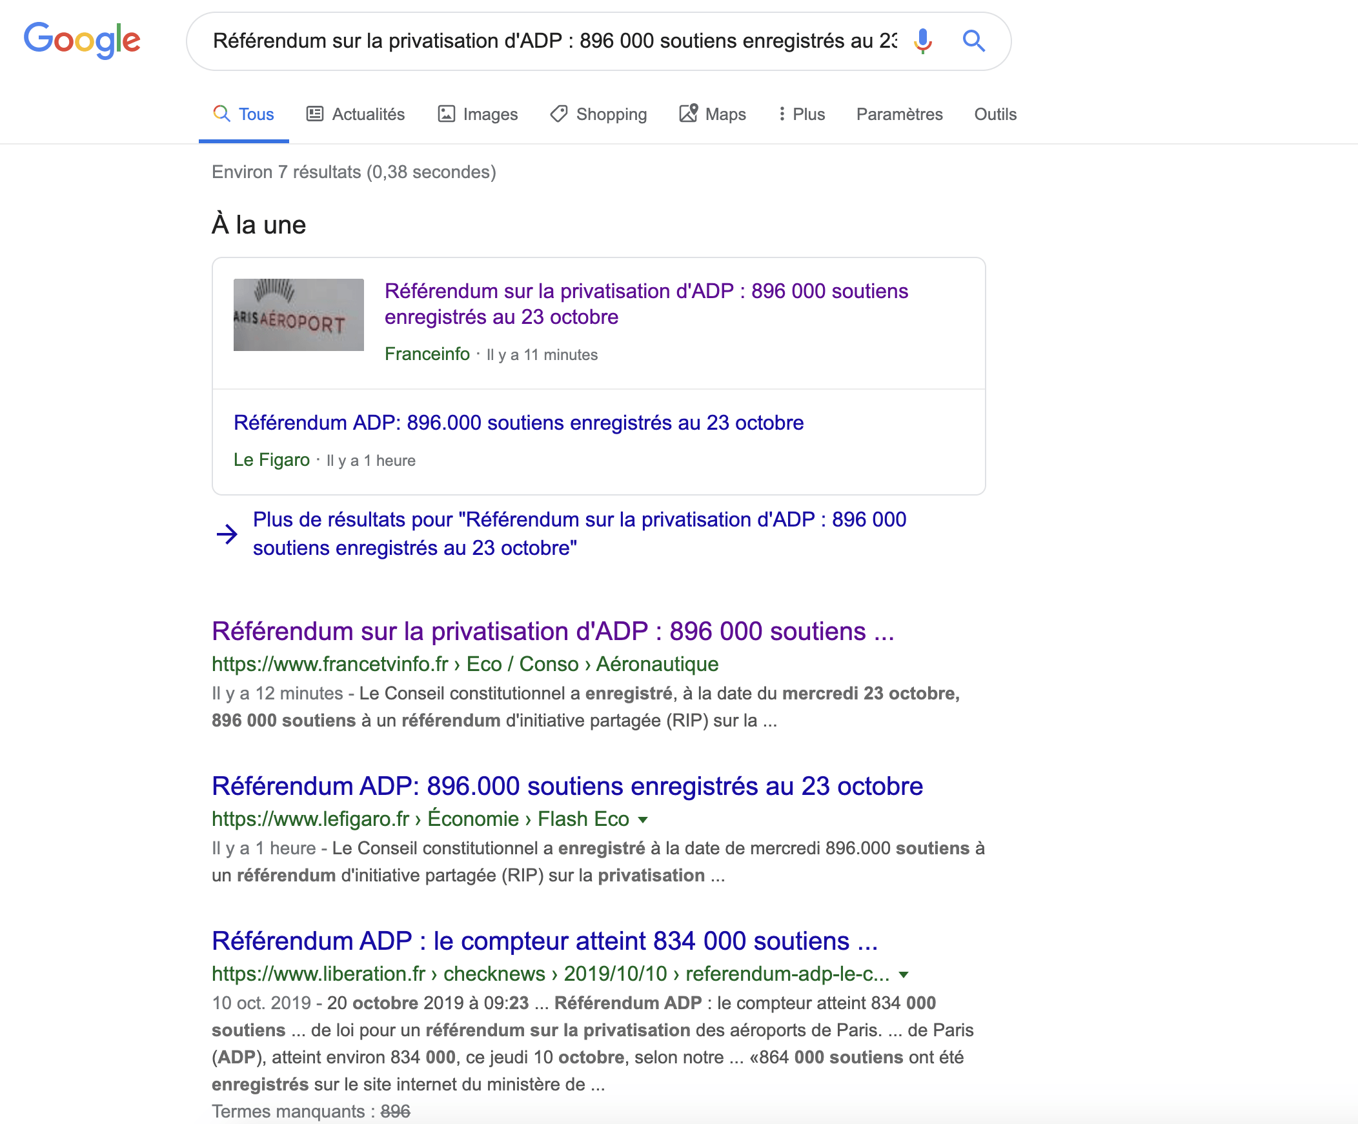Click 'Il y a 1 heure' Le Figaro timestamp
This screenshot has height=1124, width=1358.
tap(370, 461)
